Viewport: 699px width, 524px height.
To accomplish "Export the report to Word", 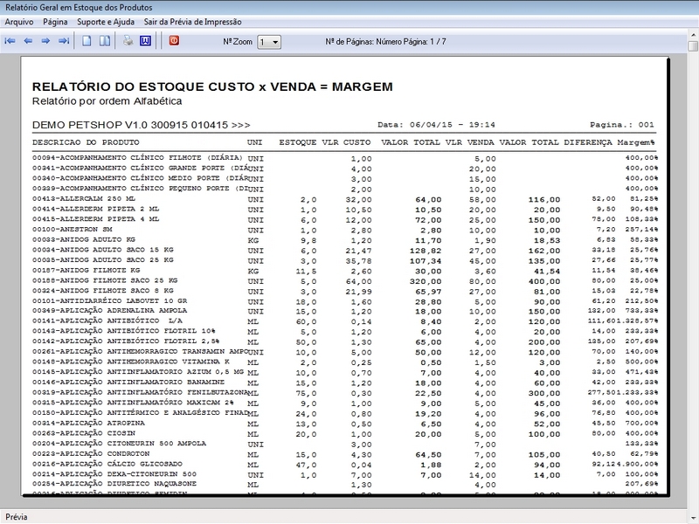I will pyautogui.click(x=145, y=41).
